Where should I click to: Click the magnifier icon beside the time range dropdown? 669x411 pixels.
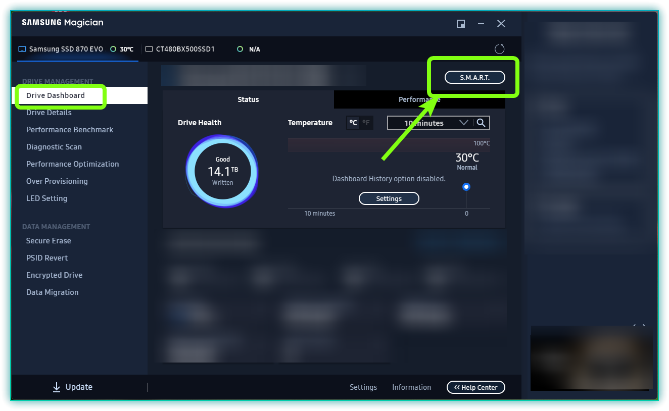(481, 123)
